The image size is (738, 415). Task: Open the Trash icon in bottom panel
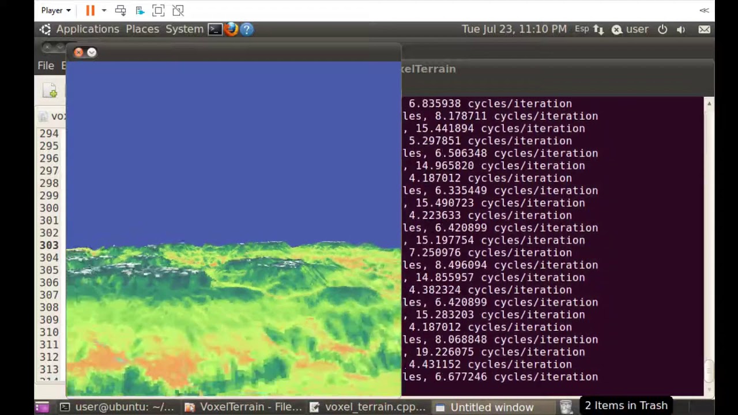[x=566, y=407]
